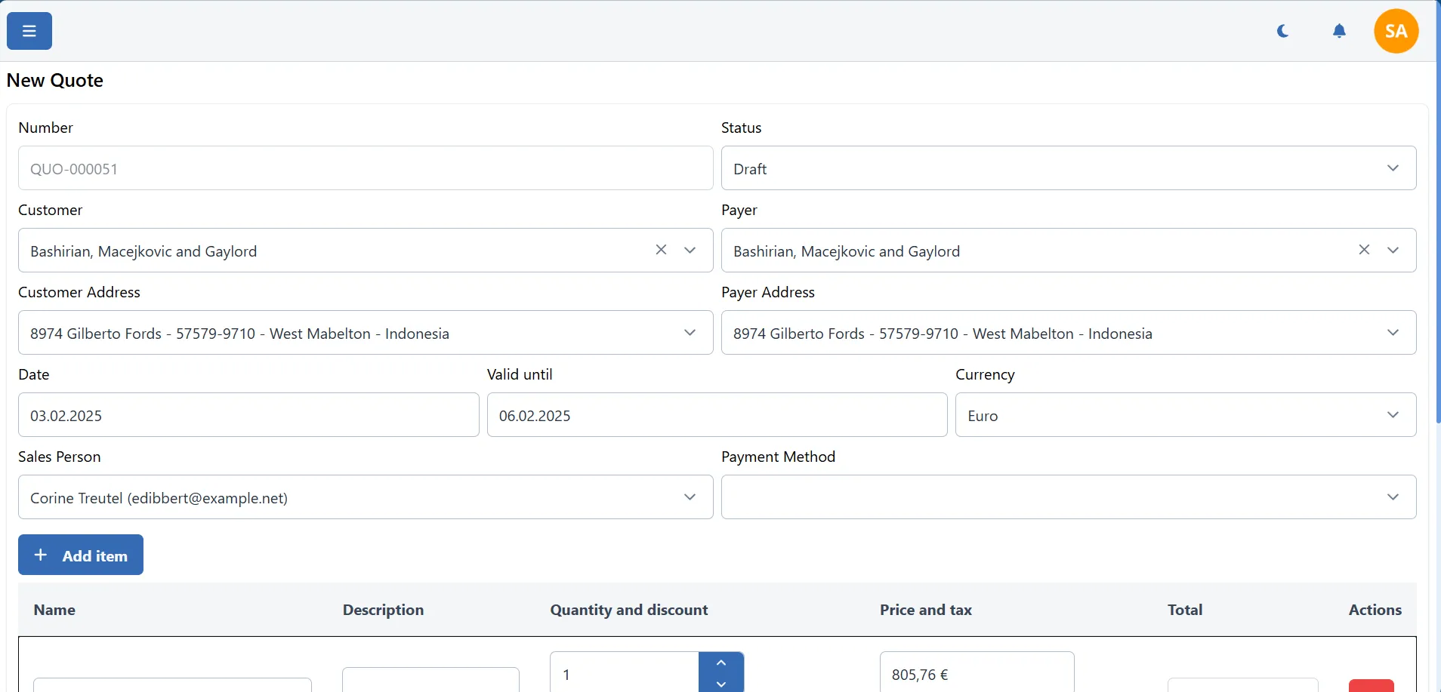The height and width of the screenshot is (692, 1441).
Task: Click the item price field 805,76 €
Action: tap(977, 674)
